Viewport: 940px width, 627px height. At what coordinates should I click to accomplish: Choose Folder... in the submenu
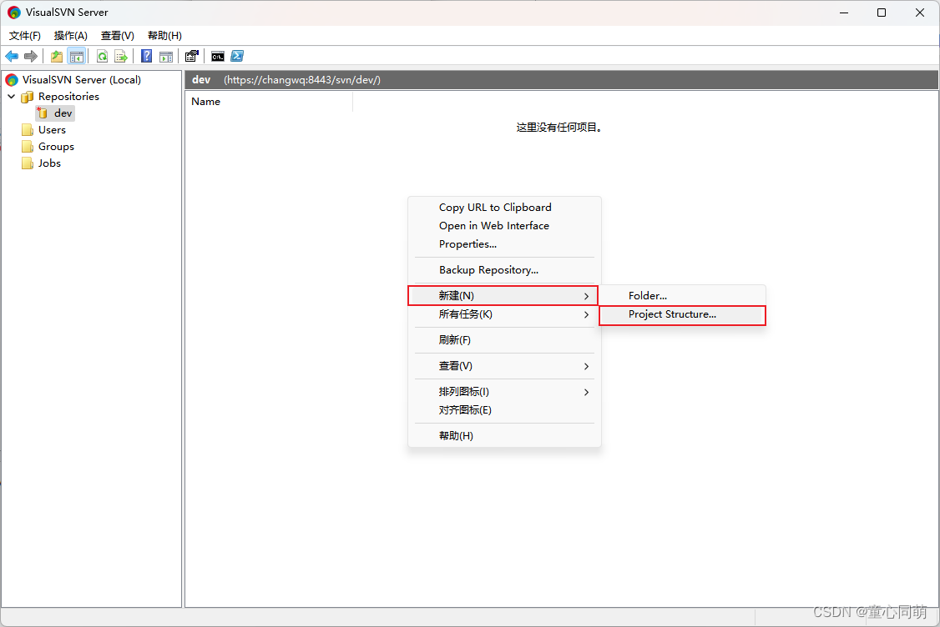pos(682,296)
